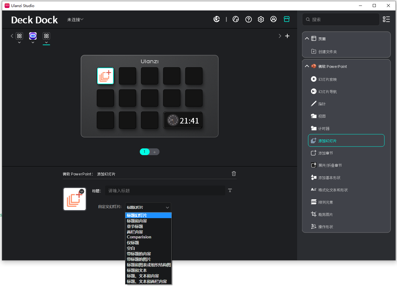
Task: Add a new page with plus pill
Action: point(155,152)
